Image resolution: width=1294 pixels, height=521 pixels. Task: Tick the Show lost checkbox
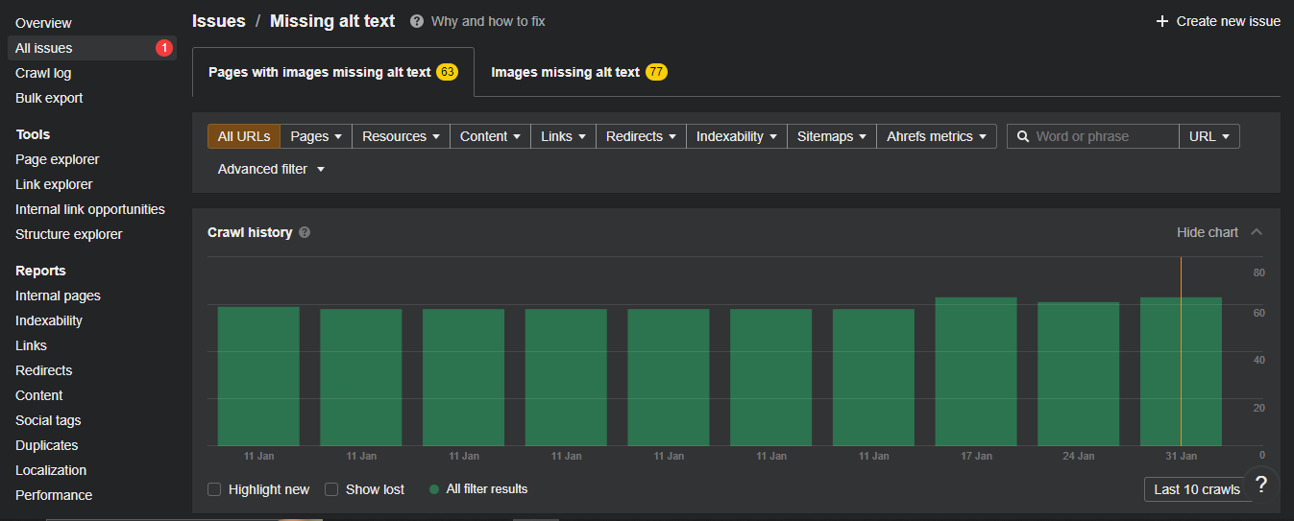(331, 489)
